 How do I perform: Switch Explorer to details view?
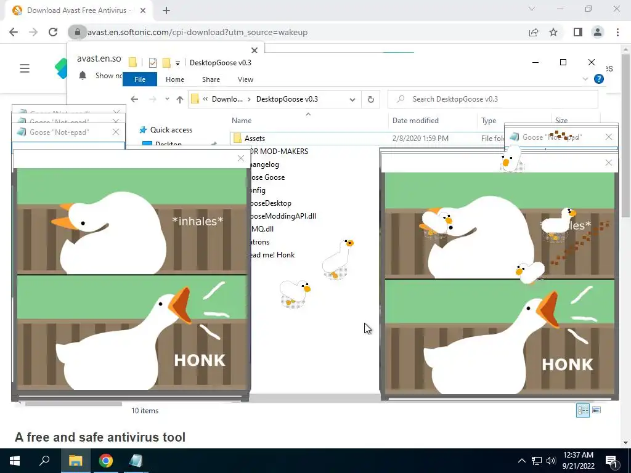583,410
